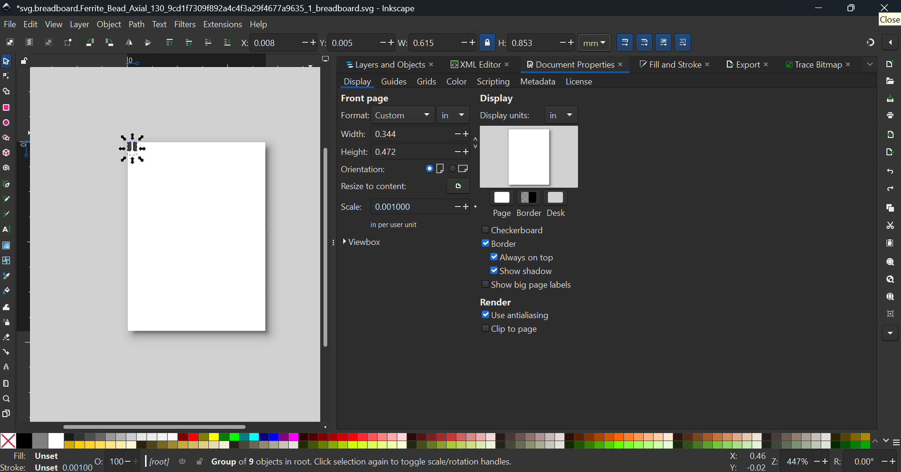This screenshot has height=472, width=901.
Task: Click the lock width/height ratio icon
Action: (x=487, y=43)
